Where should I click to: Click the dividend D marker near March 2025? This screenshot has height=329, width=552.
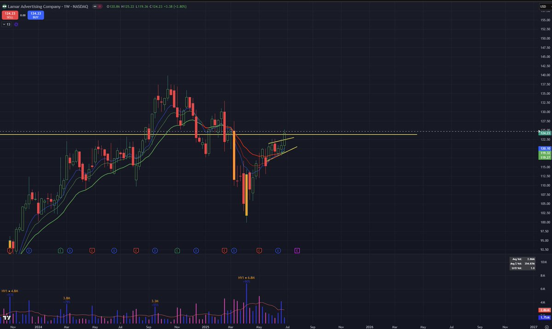(234, 250)
